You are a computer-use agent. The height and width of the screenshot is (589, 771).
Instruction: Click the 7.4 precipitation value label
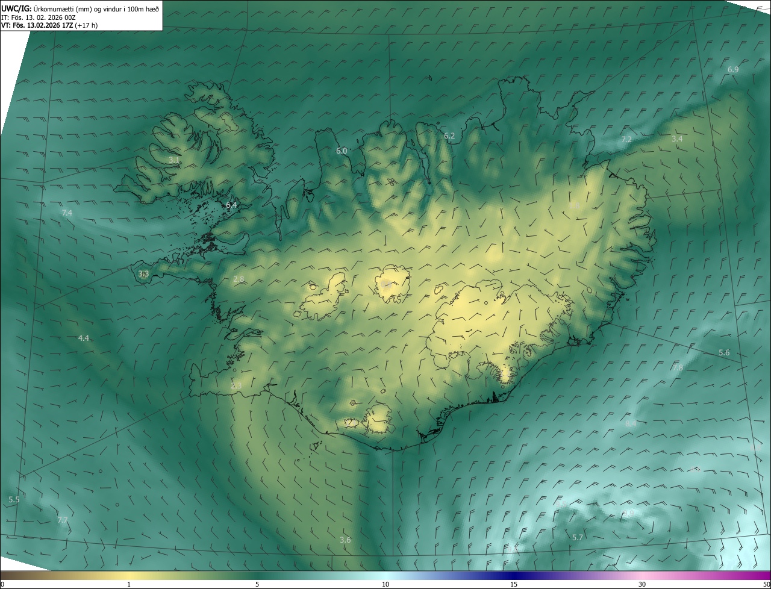(67, 213)
